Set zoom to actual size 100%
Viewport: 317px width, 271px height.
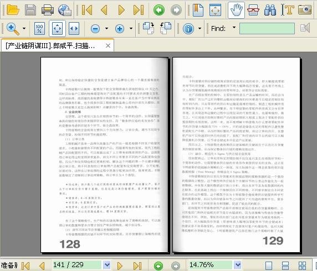click(40, 29)
